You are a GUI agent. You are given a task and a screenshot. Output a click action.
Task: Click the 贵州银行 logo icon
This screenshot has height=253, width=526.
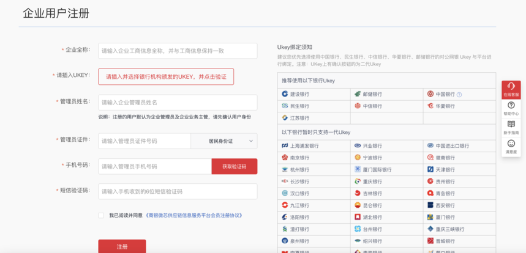click(x=430, y=182)
